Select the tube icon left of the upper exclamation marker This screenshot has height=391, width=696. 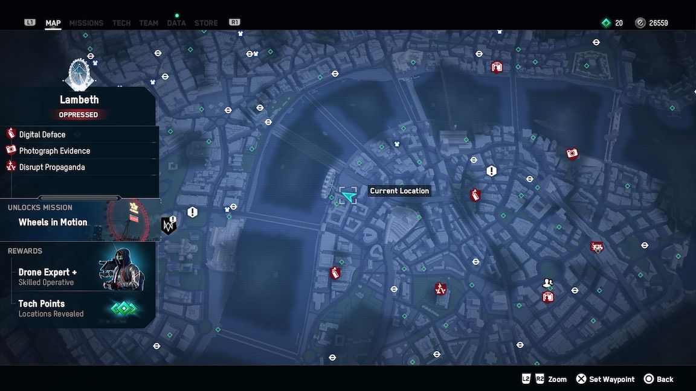474,159
